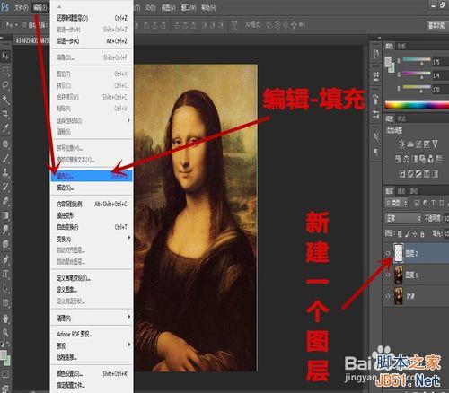The width and height of the screenshot is (449, 393).
Task: Switch to the 通道 Channels tab
Action: click(x=401, y=191)
